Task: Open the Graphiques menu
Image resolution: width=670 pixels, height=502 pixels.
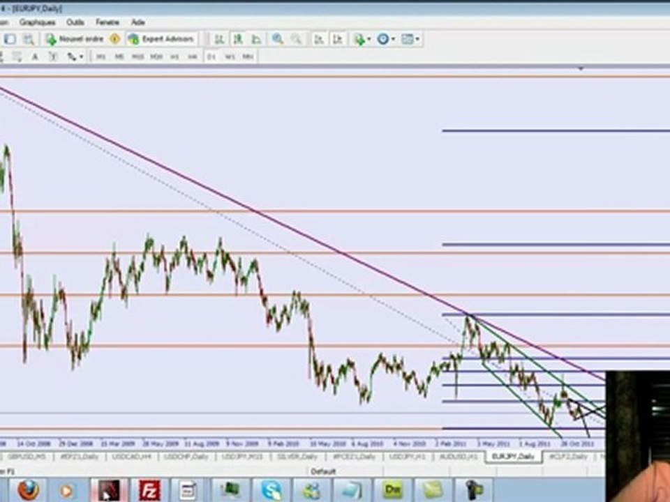Action: pos(37,22)
